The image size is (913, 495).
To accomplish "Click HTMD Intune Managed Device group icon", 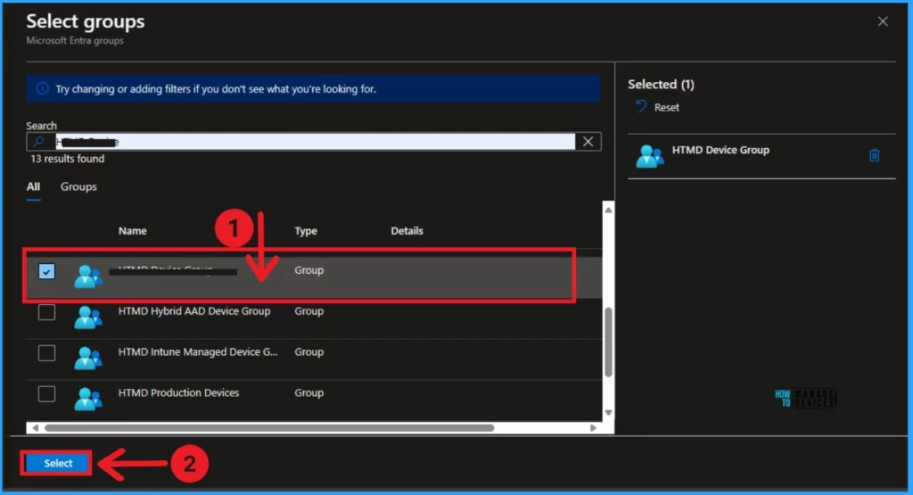I will pos(88,359).
